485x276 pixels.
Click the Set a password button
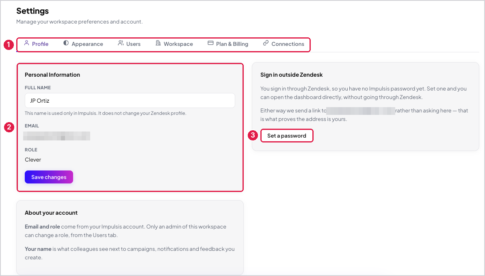(x=287, y=136)
